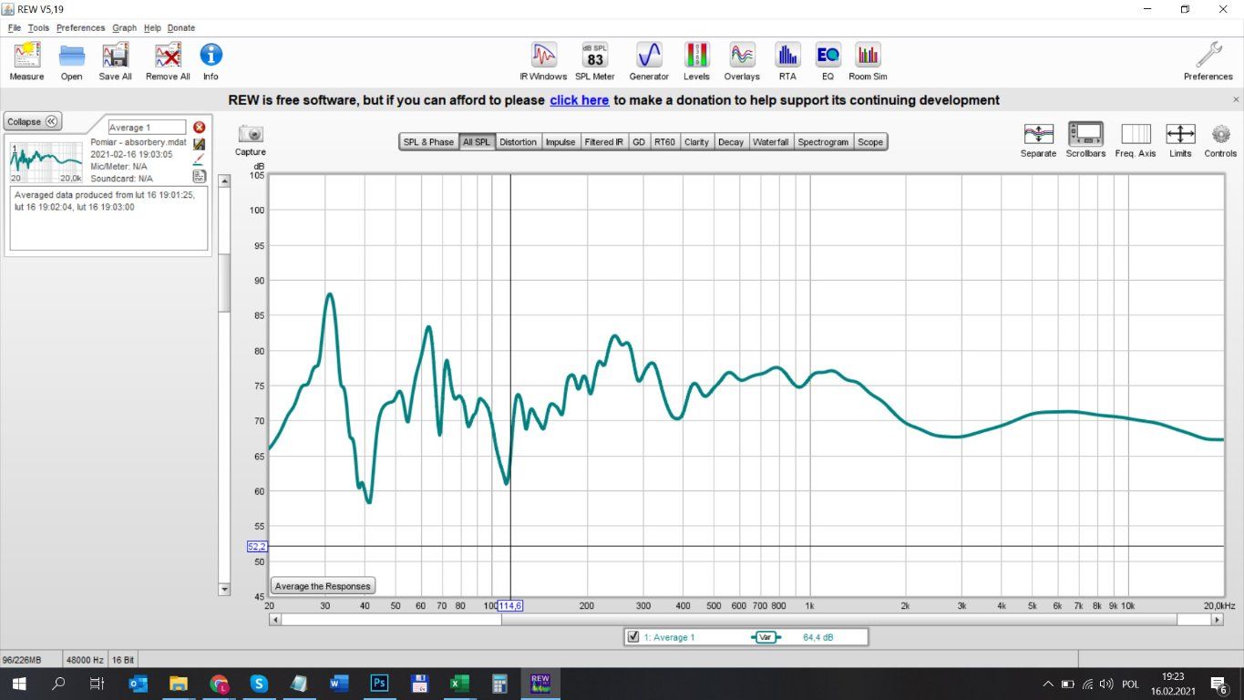Capture the graph with camera icon
This screenshot has height=700, width=1244.
tap(251, 134)
